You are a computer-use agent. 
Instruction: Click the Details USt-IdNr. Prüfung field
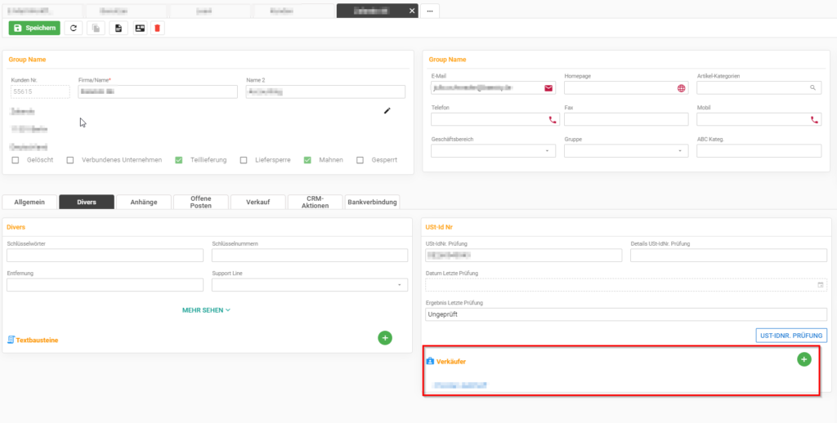click(x=728, y=256)
